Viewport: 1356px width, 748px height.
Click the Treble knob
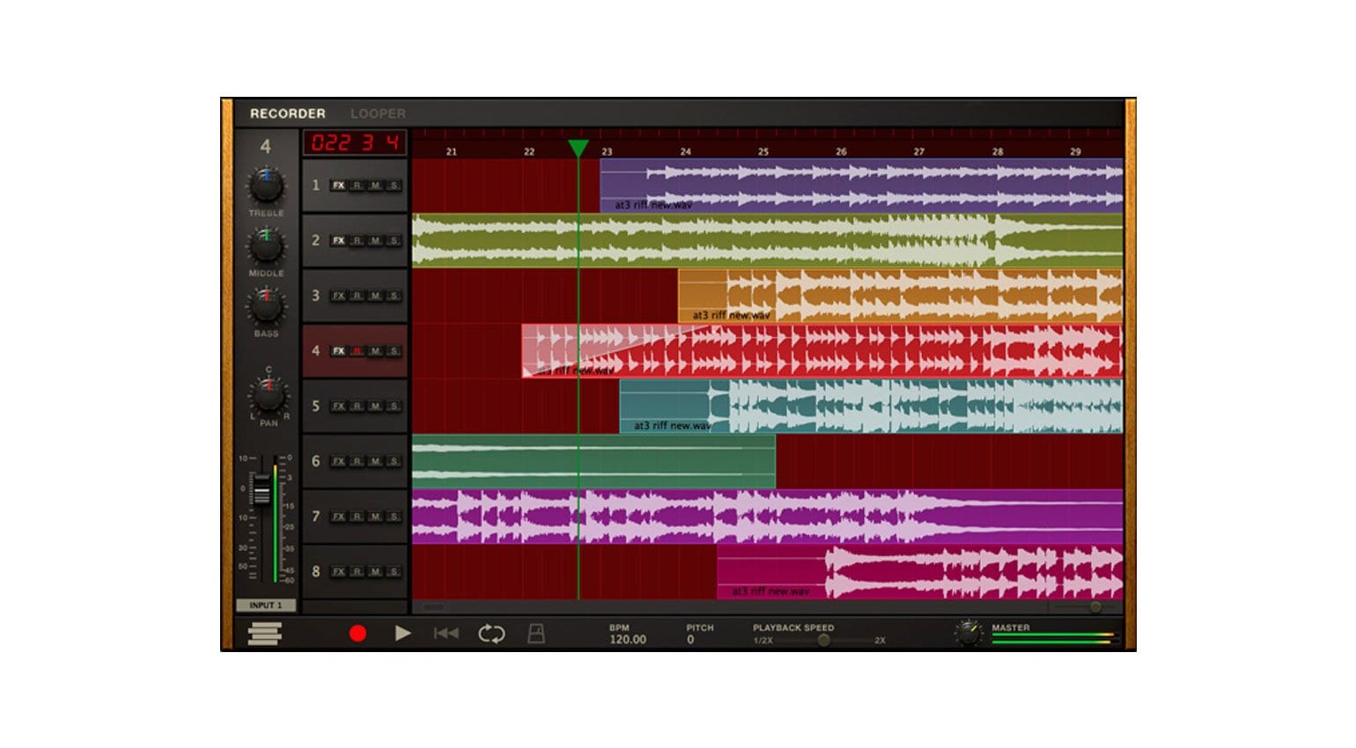click(x=266, y=186)
